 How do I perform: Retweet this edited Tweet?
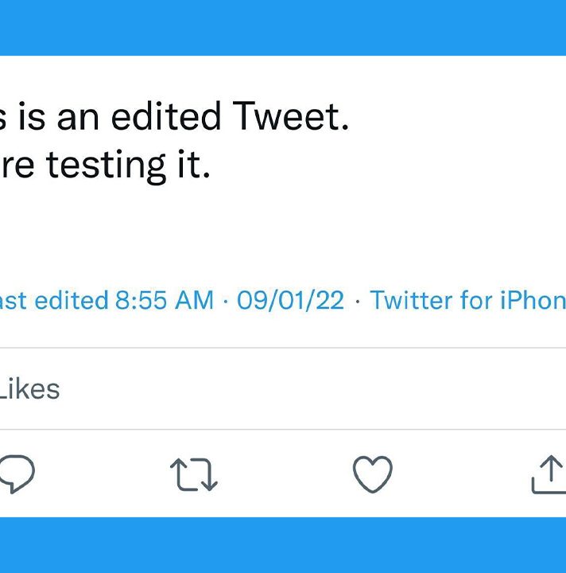pos(194,474)
